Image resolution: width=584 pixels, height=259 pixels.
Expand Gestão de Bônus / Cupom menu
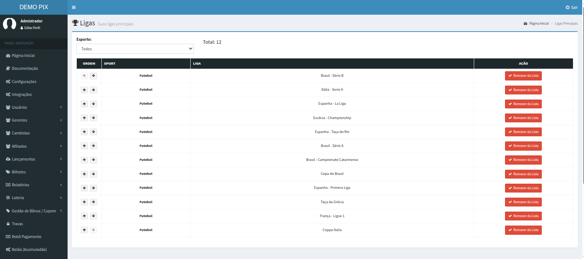(34, 211)
